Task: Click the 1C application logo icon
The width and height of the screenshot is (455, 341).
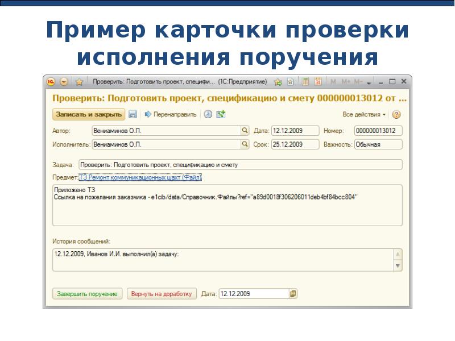Action: pos(52,82)
